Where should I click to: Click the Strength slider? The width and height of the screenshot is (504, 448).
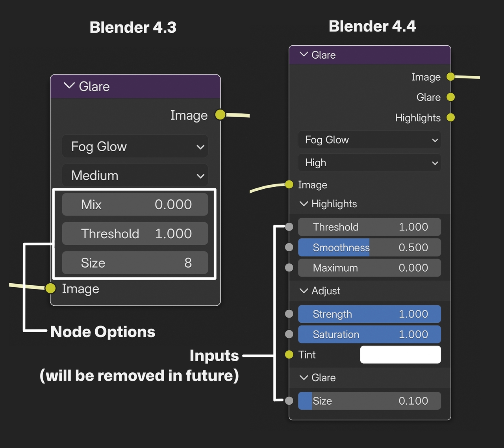pyautogui.click(x=369, y=314)
